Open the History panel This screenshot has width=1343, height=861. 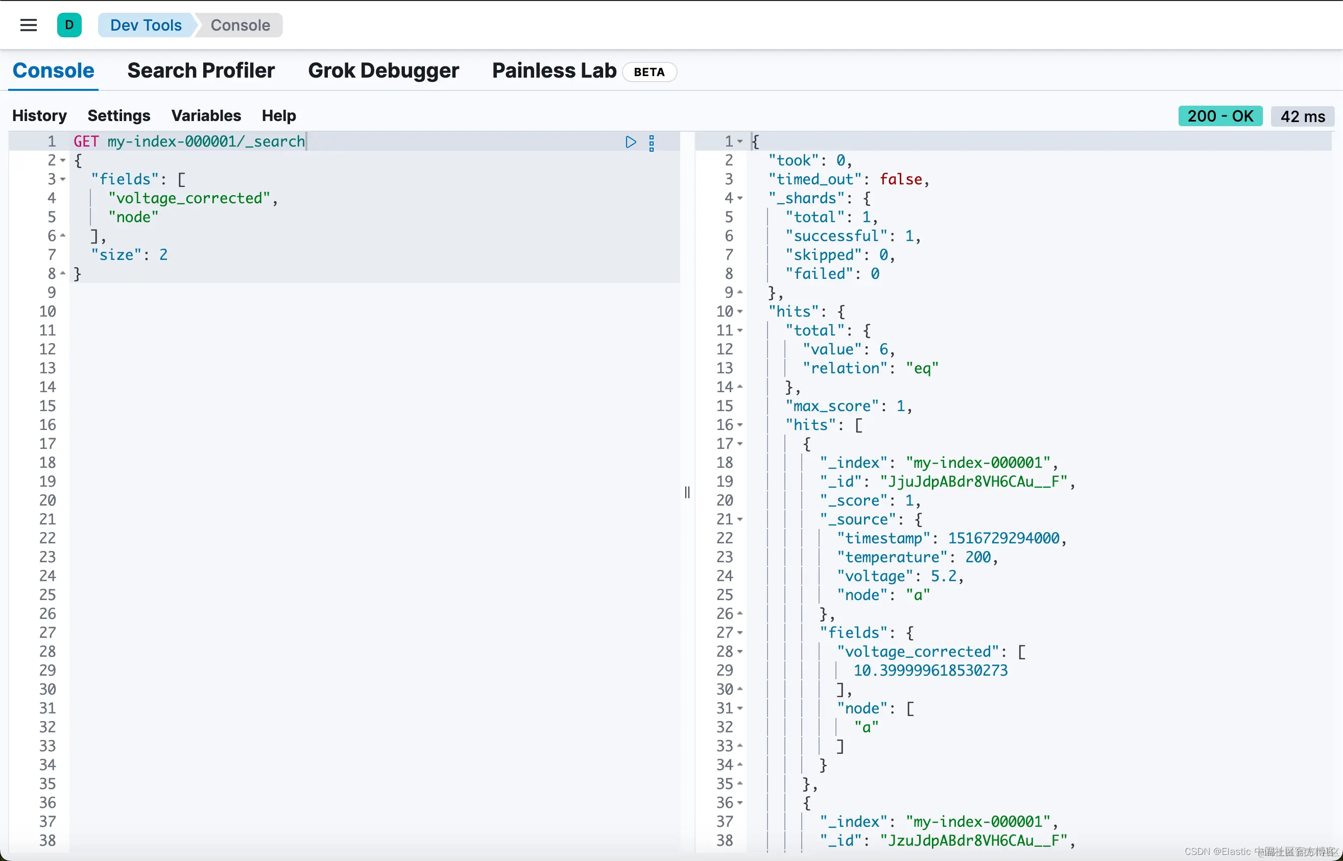click(40, 116)
